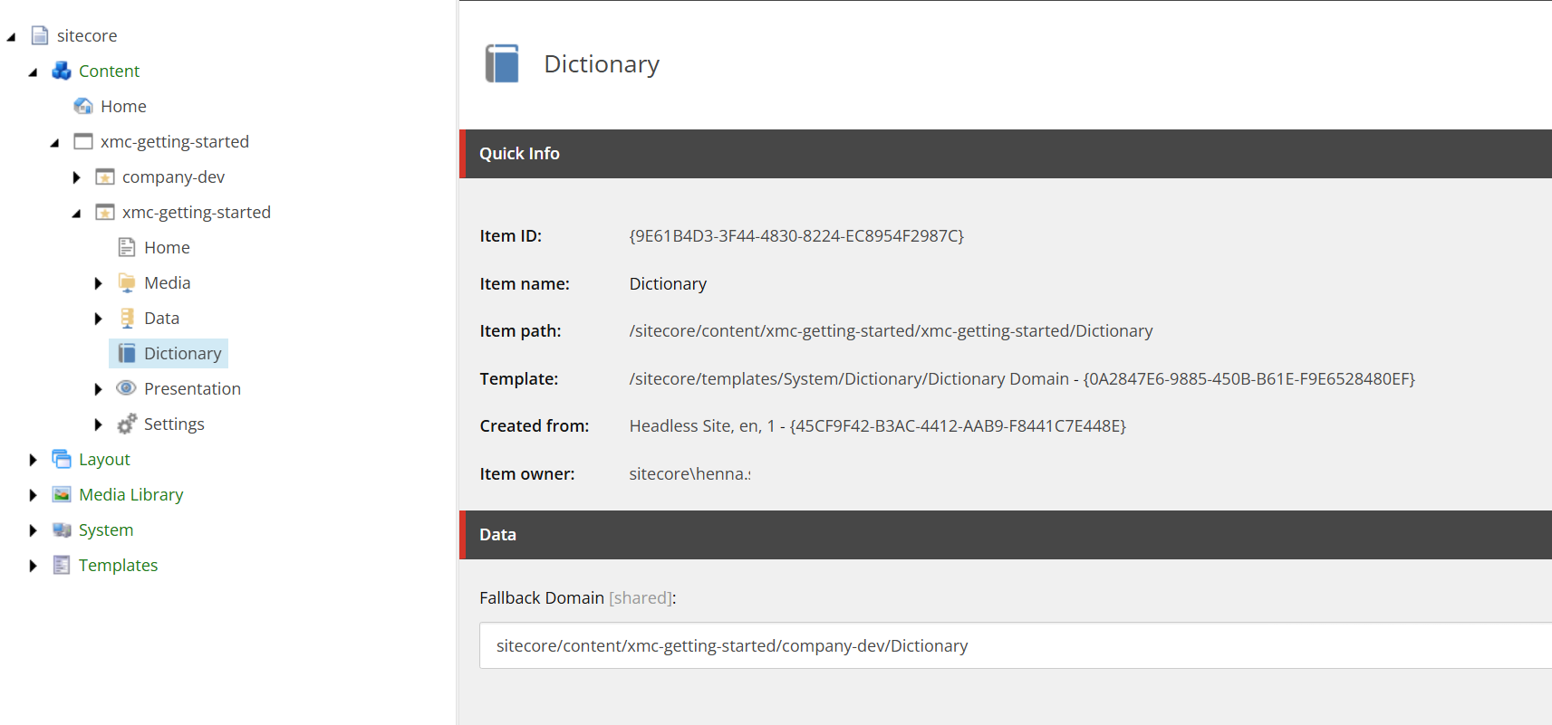This screenshot has width=1552, height=725.
Task: Expand the company-dev node
Action: [76, 177]
